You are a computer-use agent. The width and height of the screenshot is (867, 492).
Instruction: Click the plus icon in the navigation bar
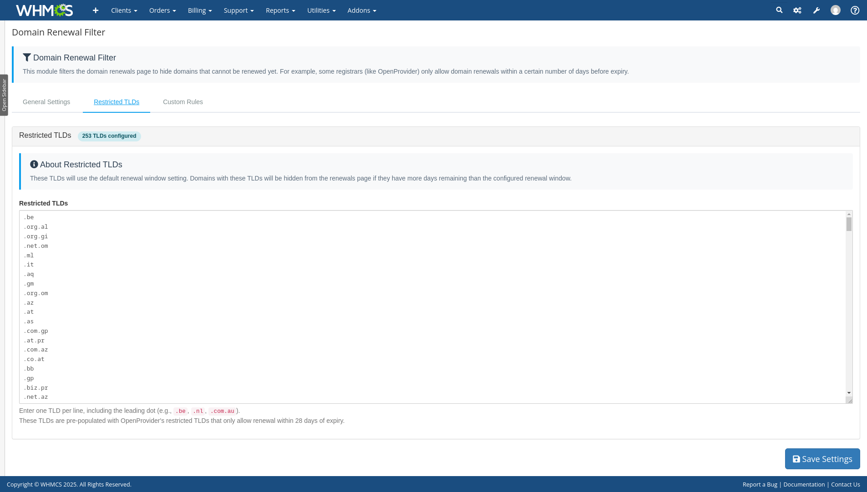(x=96, y=10)
